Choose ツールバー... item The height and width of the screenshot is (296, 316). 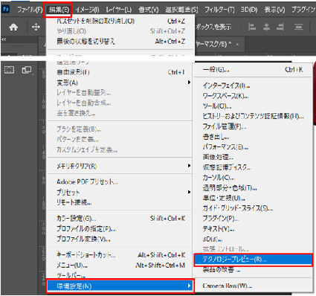(120, 275)
